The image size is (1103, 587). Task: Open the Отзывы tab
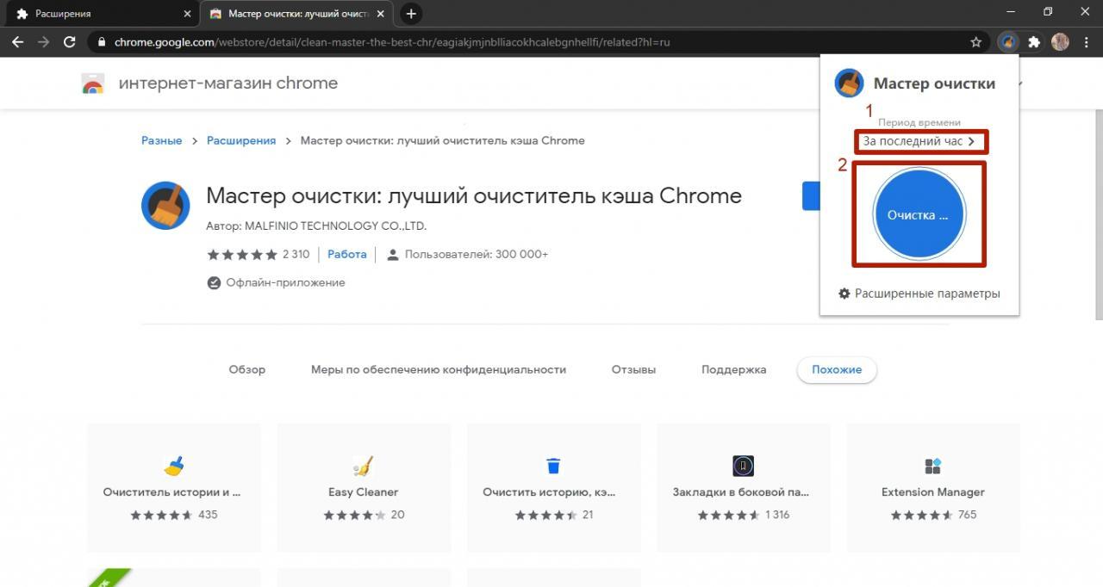coord(633,369)
